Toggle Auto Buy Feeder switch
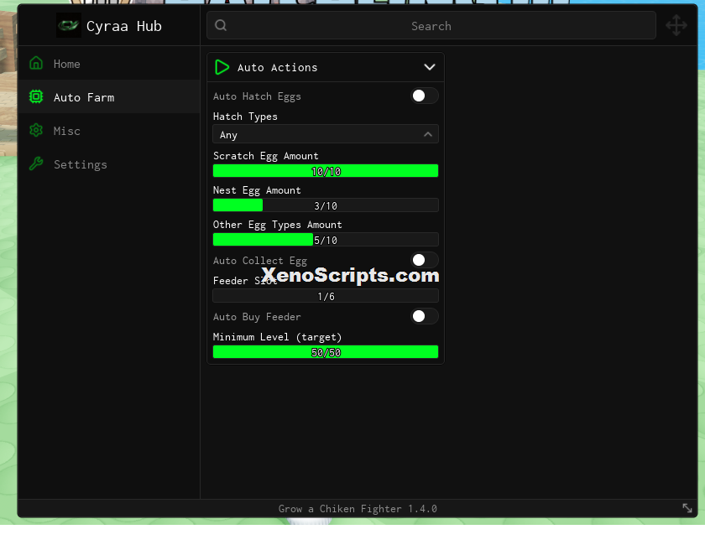 [x=424, y=316]
